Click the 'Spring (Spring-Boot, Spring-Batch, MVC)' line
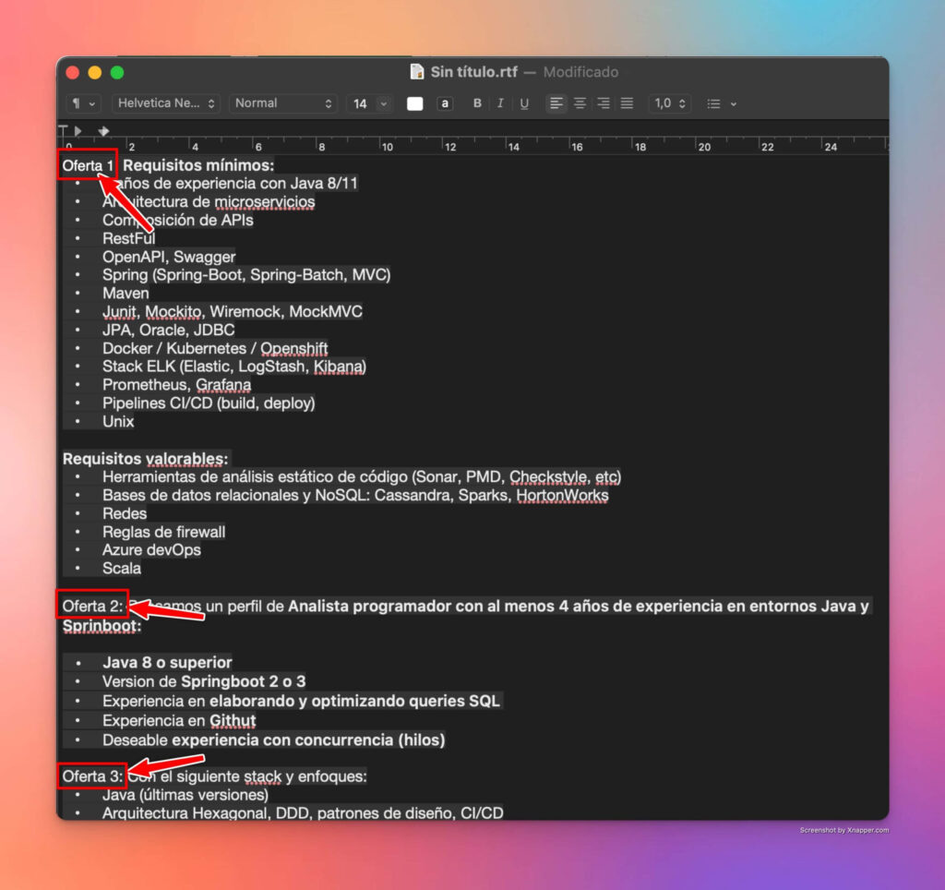 [246, 275]
